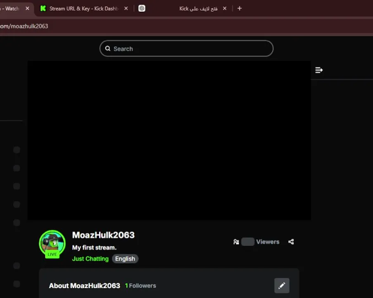Click the 'My first stream.' title text
The width and height of the screenshot is (373, 298).
[94, 248]
